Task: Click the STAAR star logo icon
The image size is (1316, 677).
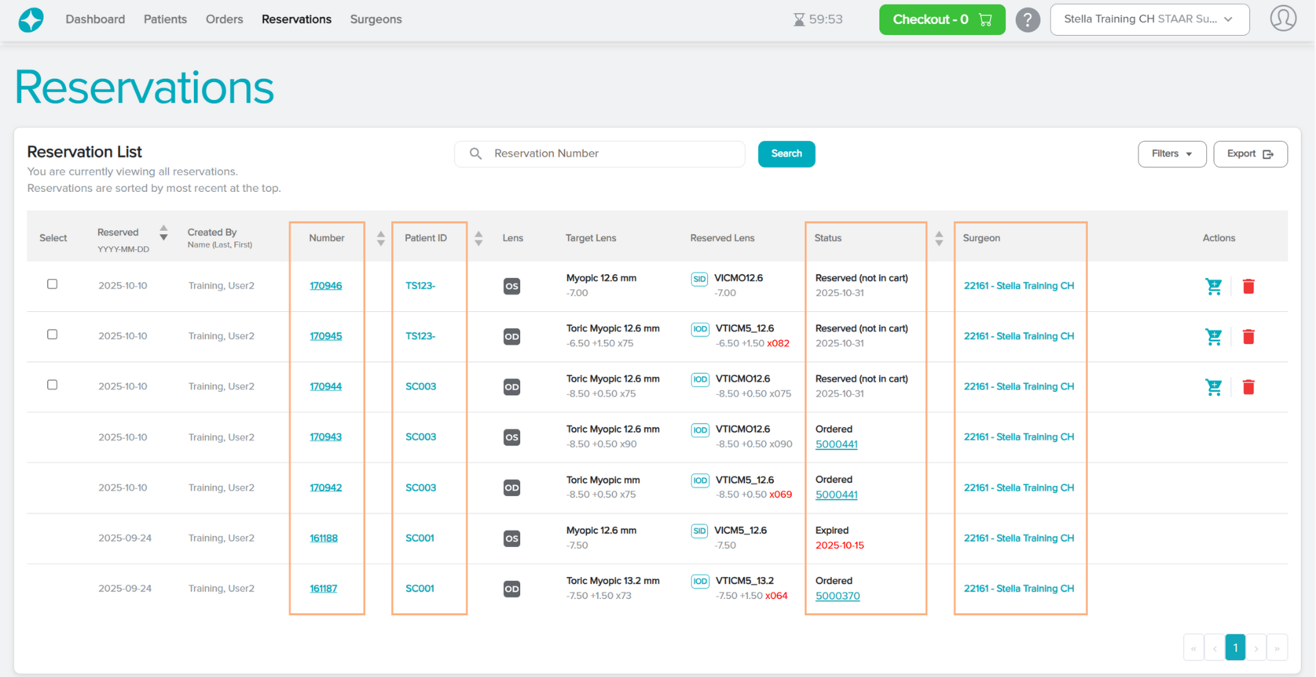Action: pyautogui.click(x=31, y=20)
